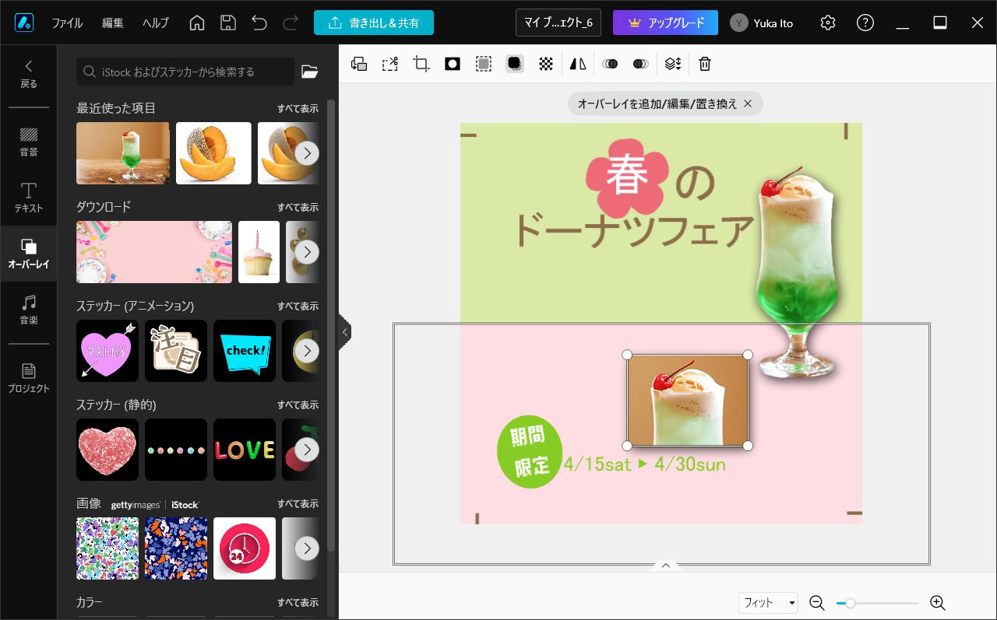Show all 画像 items

[298, 503]
